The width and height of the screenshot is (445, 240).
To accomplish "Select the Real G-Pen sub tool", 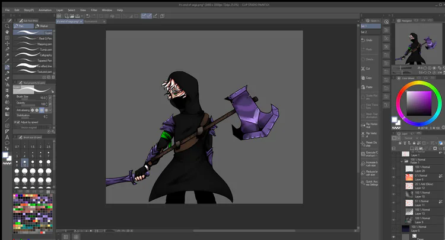I will (x=33, y=38).
